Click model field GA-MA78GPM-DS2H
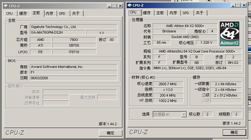The height and width of the screenshot is (140, 251). (x=58, y=32)
